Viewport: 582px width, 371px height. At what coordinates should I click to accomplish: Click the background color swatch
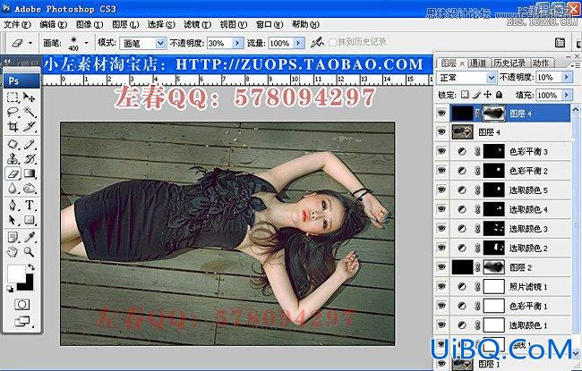(29, 286)
